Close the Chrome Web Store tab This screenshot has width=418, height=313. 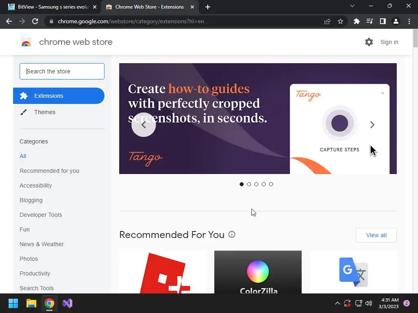coord(192,7)
